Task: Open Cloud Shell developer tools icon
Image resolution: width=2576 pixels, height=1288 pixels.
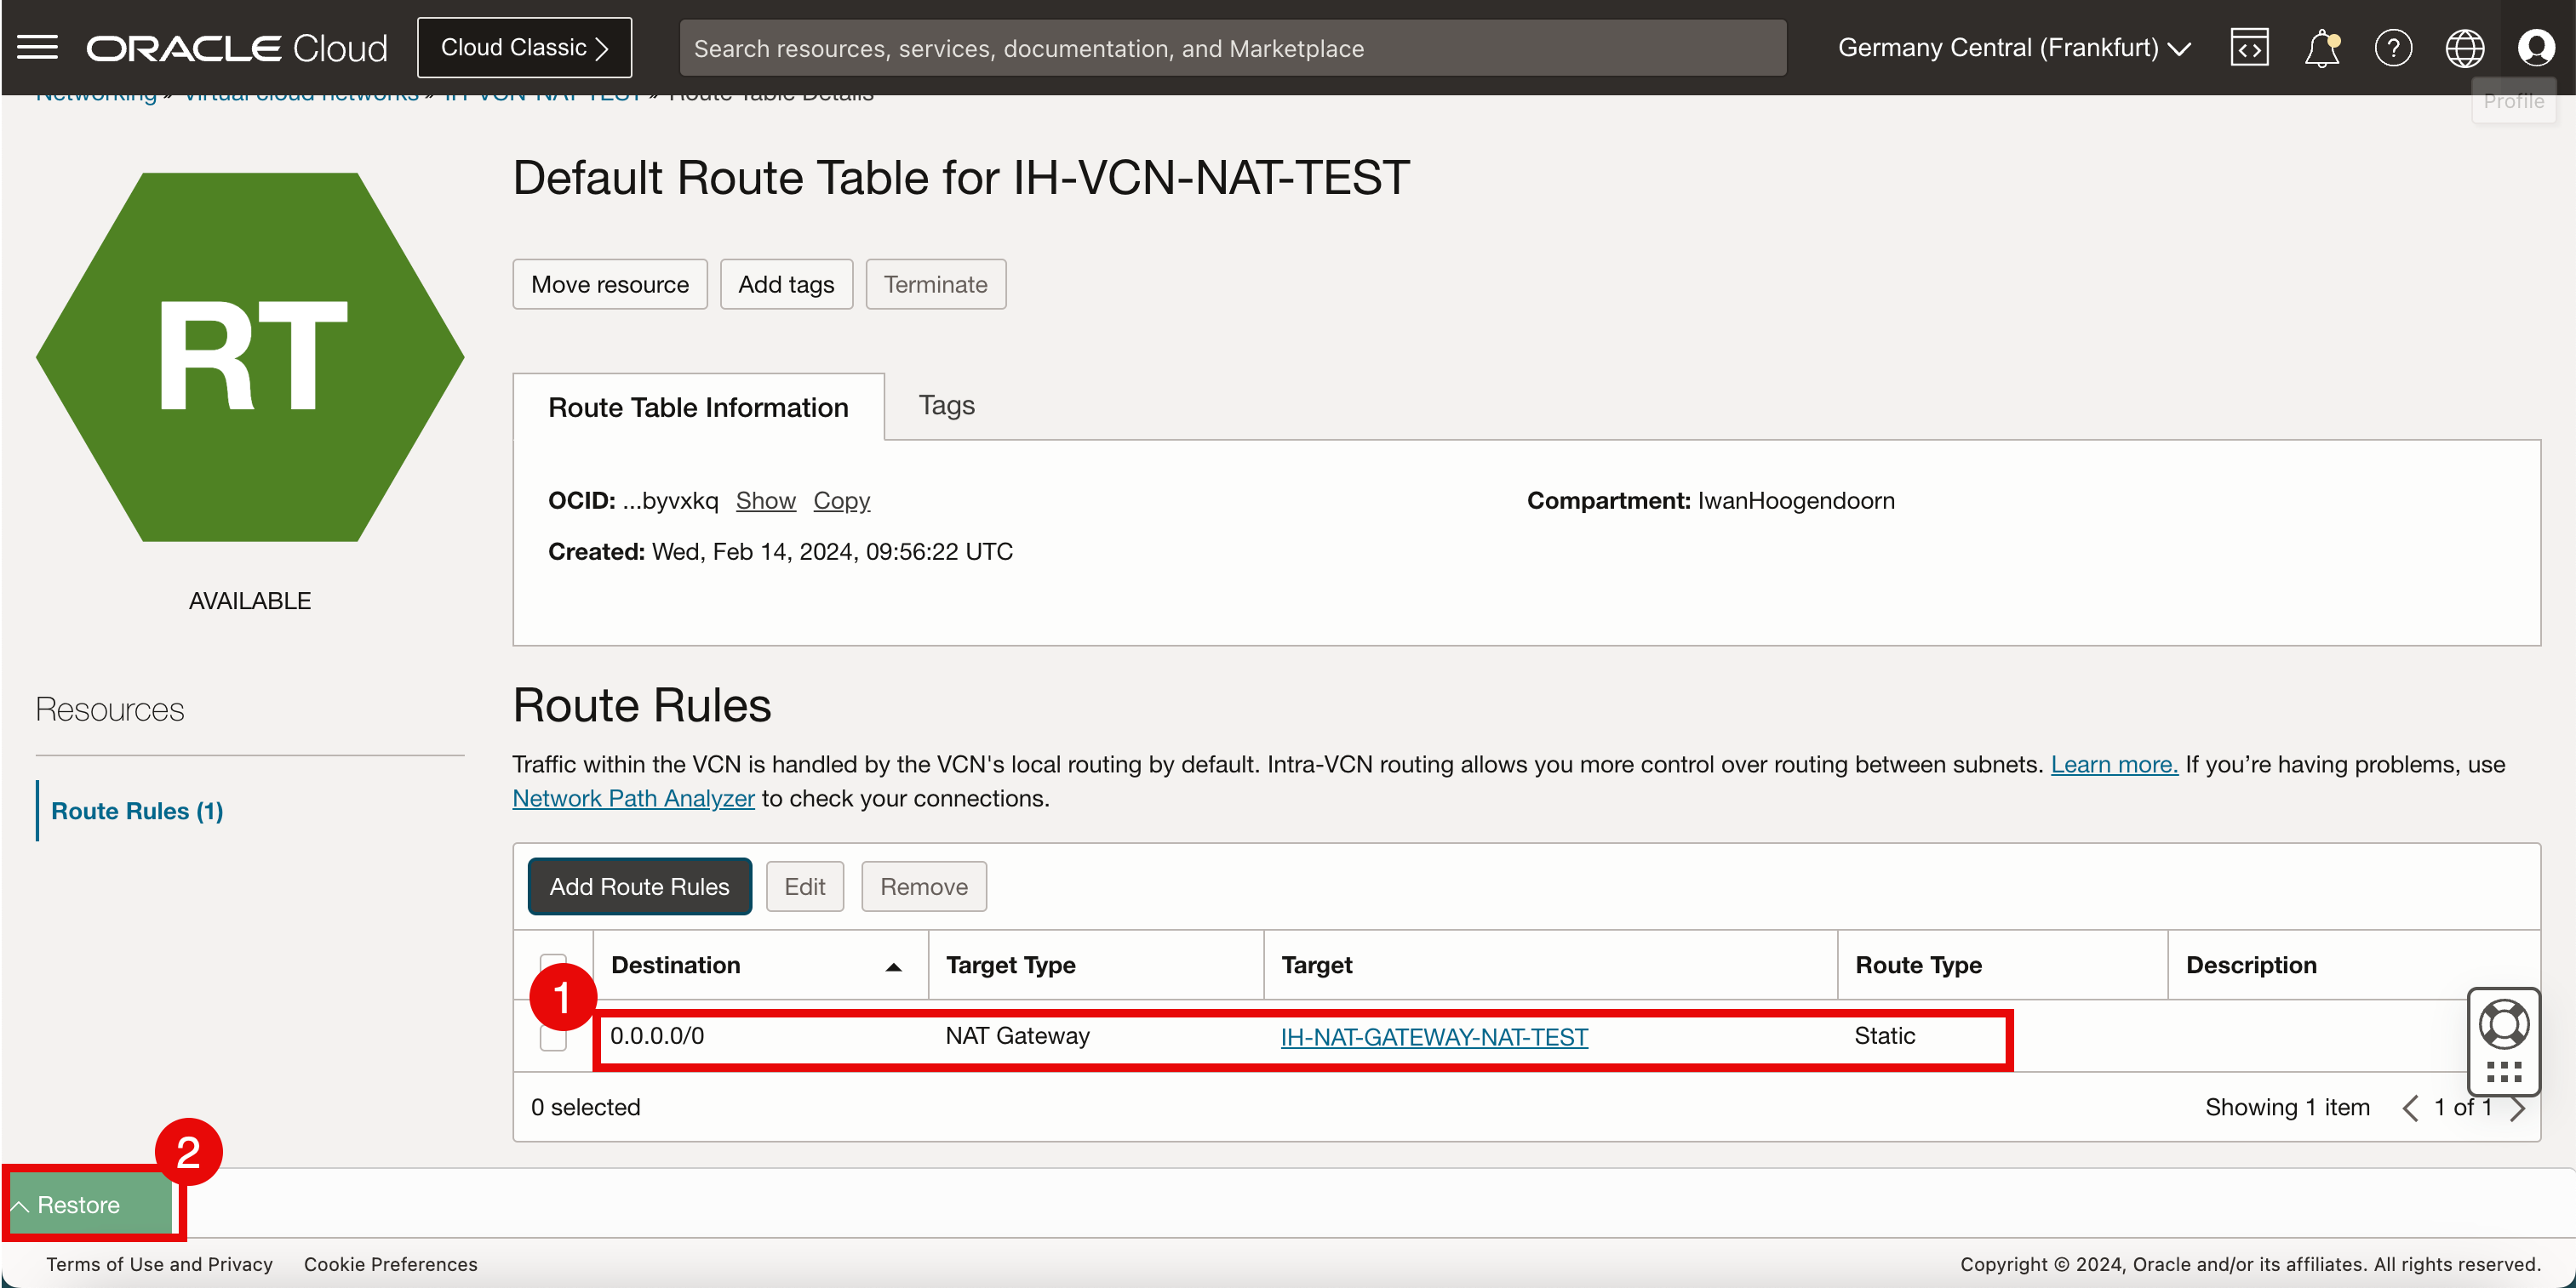Action: point(2249,47)
